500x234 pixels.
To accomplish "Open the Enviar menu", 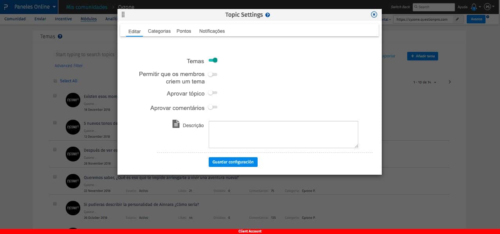I will tap(40, 19).
